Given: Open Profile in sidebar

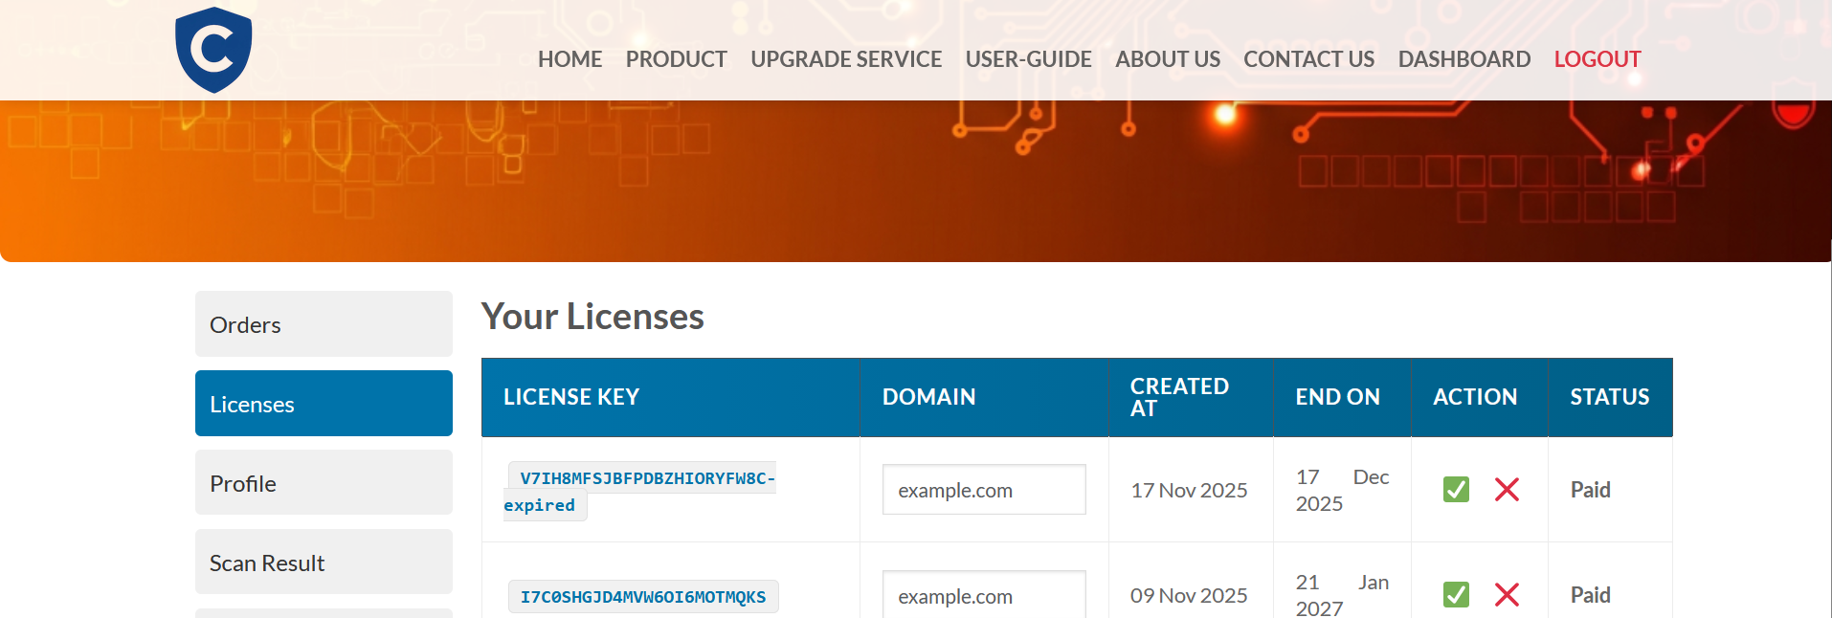Looking at the screenshot, I should (324, 483).
